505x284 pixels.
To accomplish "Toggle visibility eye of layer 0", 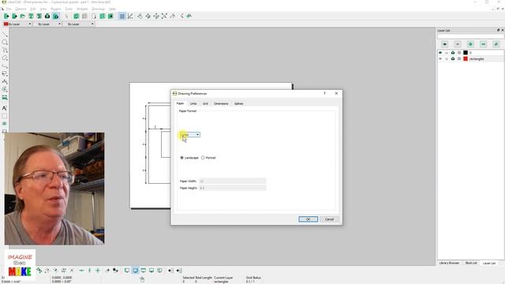I will (x=440, y=53).
